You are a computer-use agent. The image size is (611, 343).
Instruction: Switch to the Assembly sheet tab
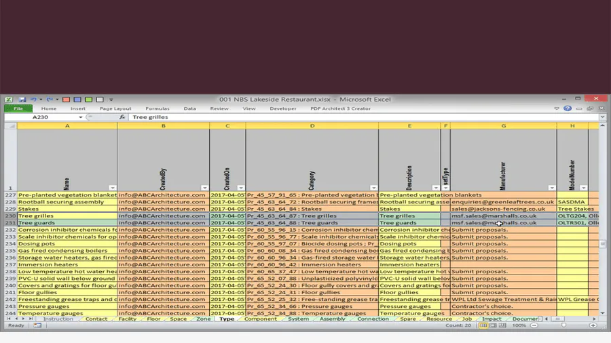(x=333, y=319)
